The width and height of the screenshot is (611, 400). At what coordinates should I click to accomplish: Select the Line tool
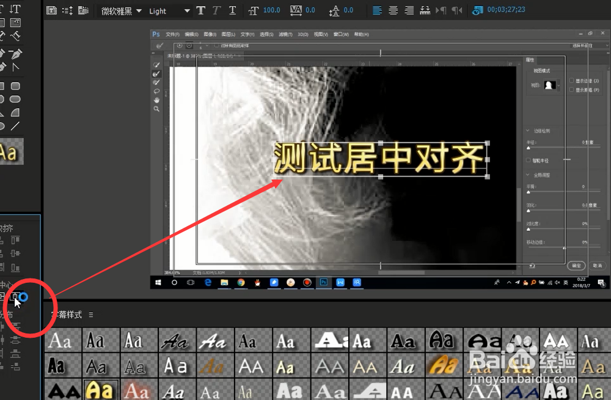15,126
